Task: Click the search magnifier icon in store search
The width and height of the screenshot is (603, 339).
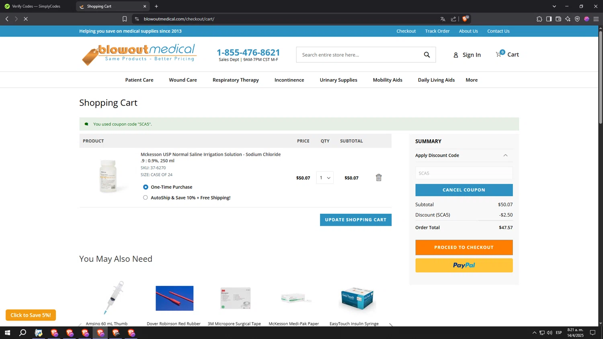Action: [x=427, y=55]
